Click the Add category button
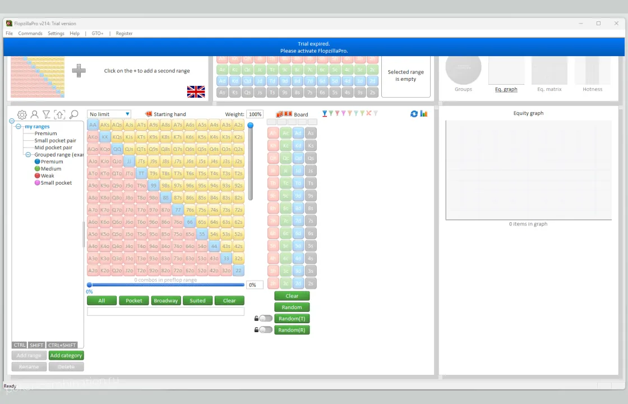Screen dimensions: 628x404 point(66,356)
